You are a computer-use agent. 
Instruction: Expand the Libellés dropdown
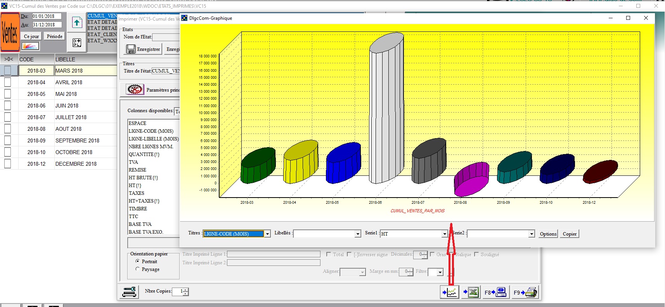pos(358,234)
